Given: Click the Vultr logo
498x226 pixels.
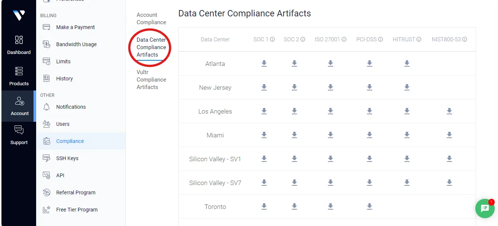Looking at the screenshot, I should coord(19,15).
